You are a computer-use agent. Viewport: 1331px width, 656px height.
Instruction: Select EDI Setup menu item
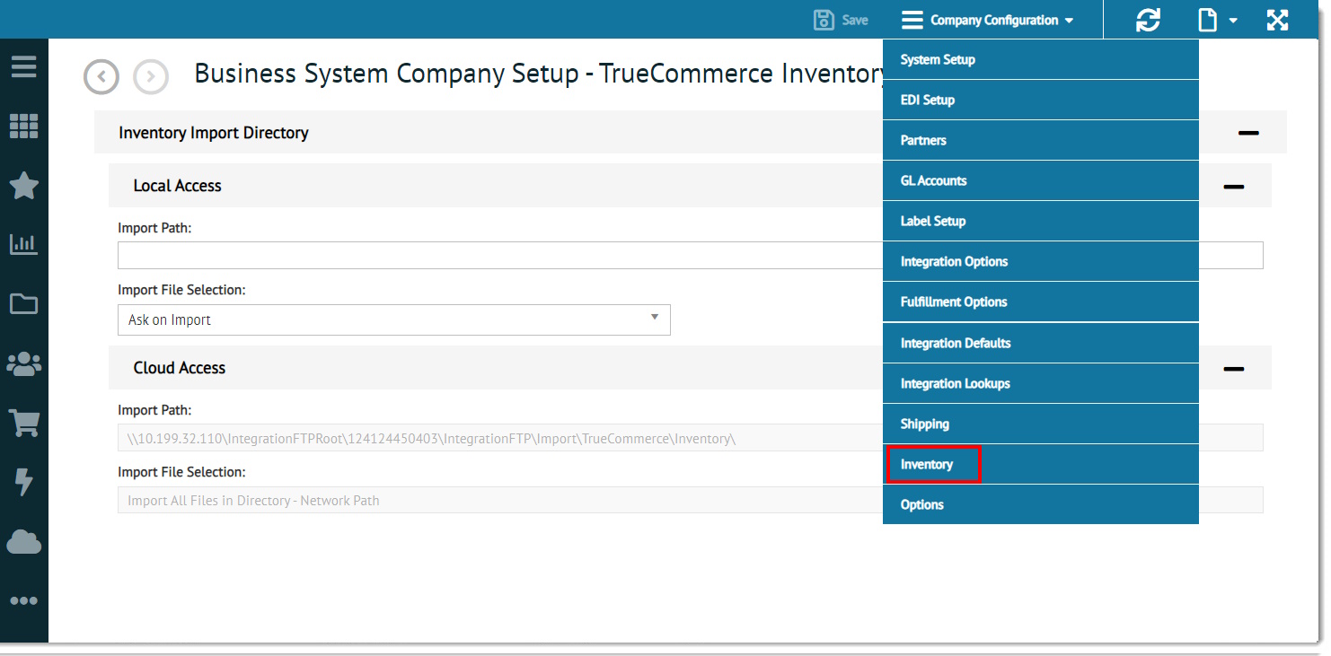(x=928, y=100)
